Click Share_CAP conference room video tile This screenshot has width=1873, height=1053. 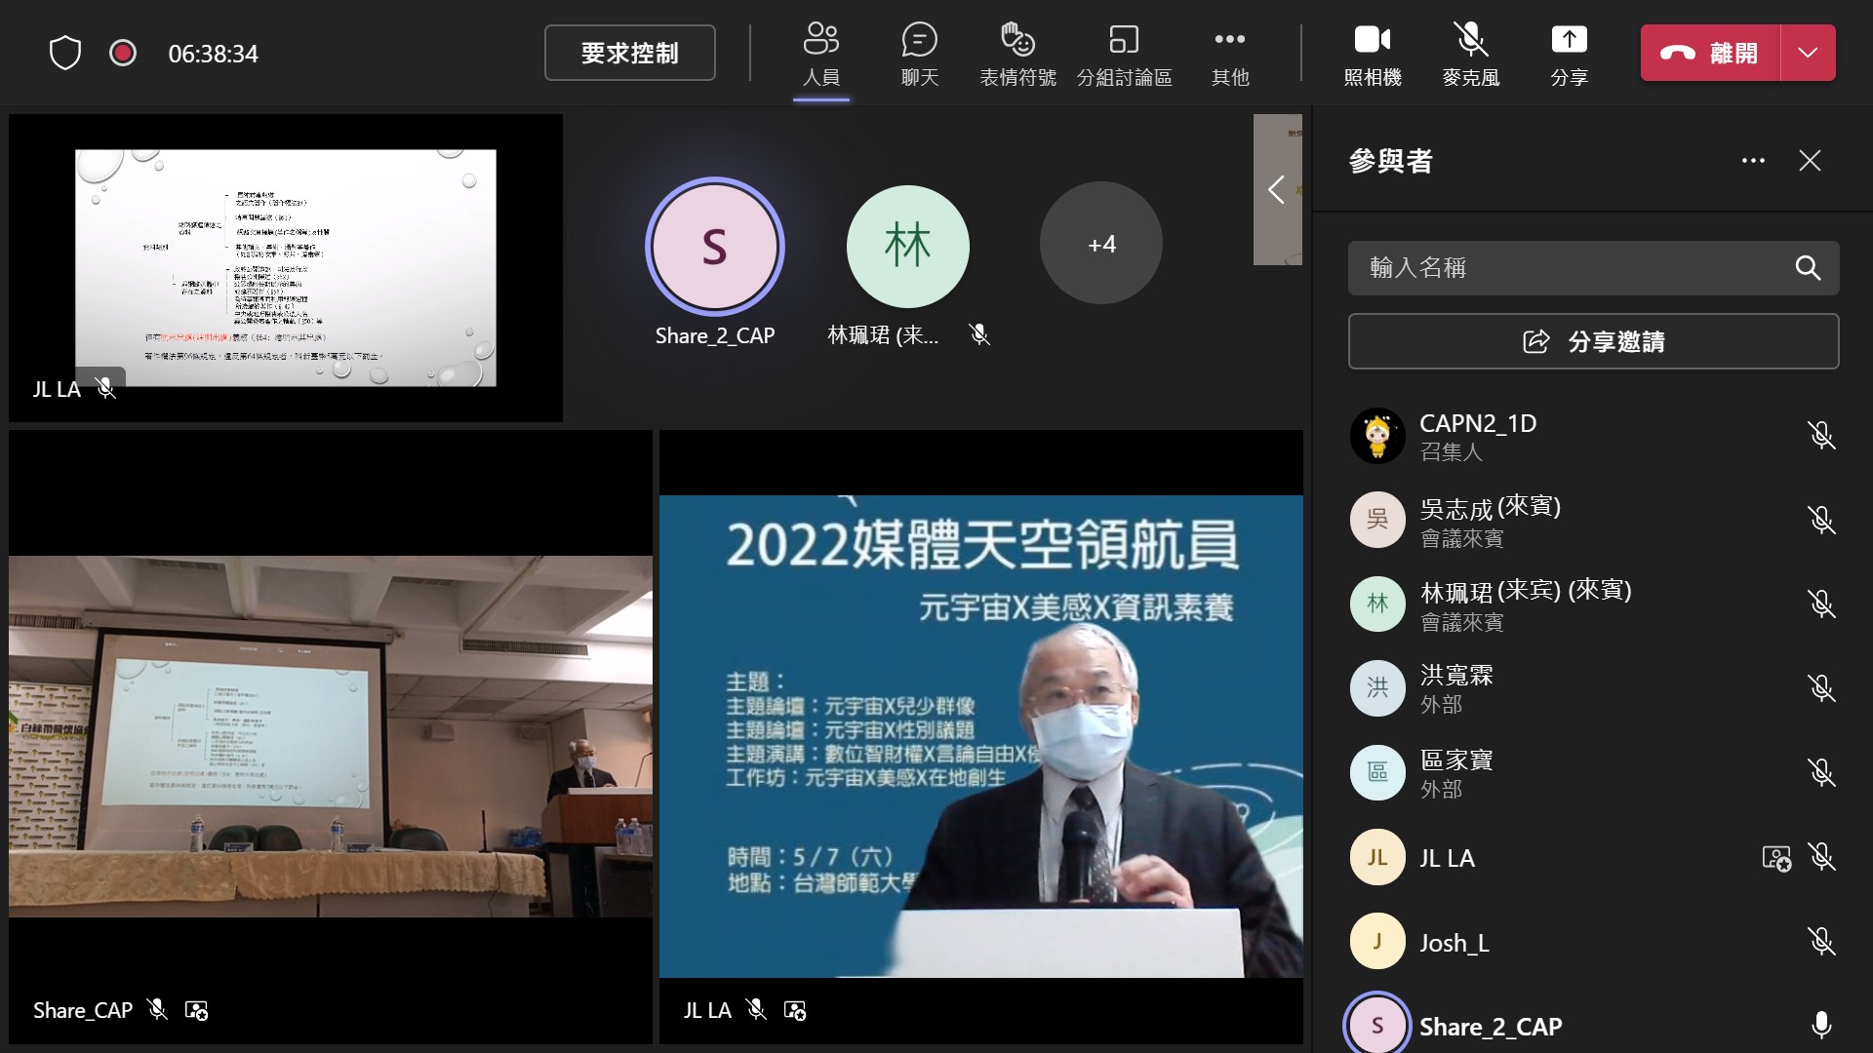pyautogui.click(x=331, y=736)
